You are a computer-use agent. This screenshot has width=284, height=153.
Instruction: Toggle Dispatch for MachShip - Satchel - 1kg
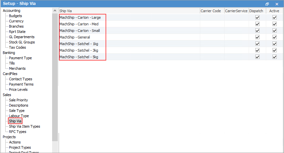click(257, 44)
